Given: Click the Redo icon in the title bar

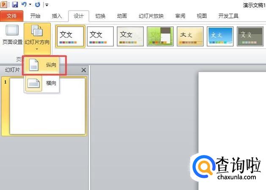Looking at the screenshot, I should coord(38,5).
